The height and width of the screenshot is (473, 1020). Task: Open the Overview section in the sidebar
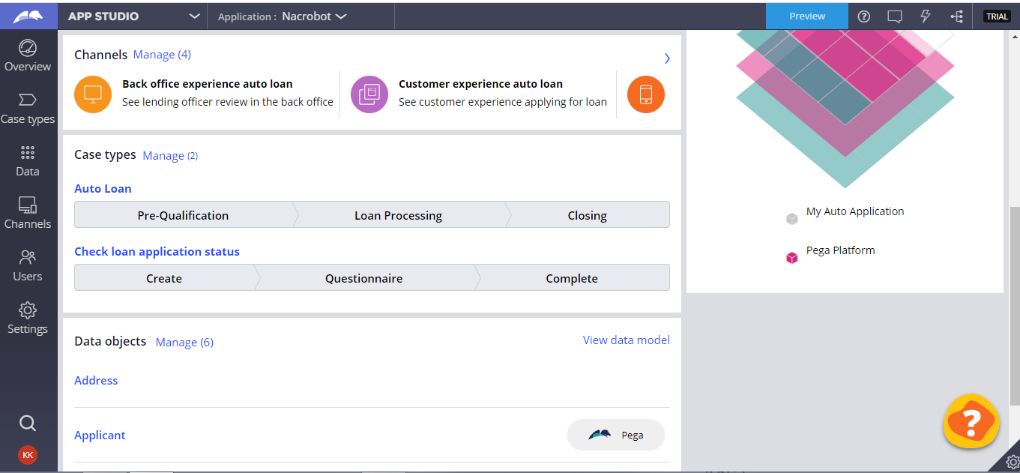(28, 56)
